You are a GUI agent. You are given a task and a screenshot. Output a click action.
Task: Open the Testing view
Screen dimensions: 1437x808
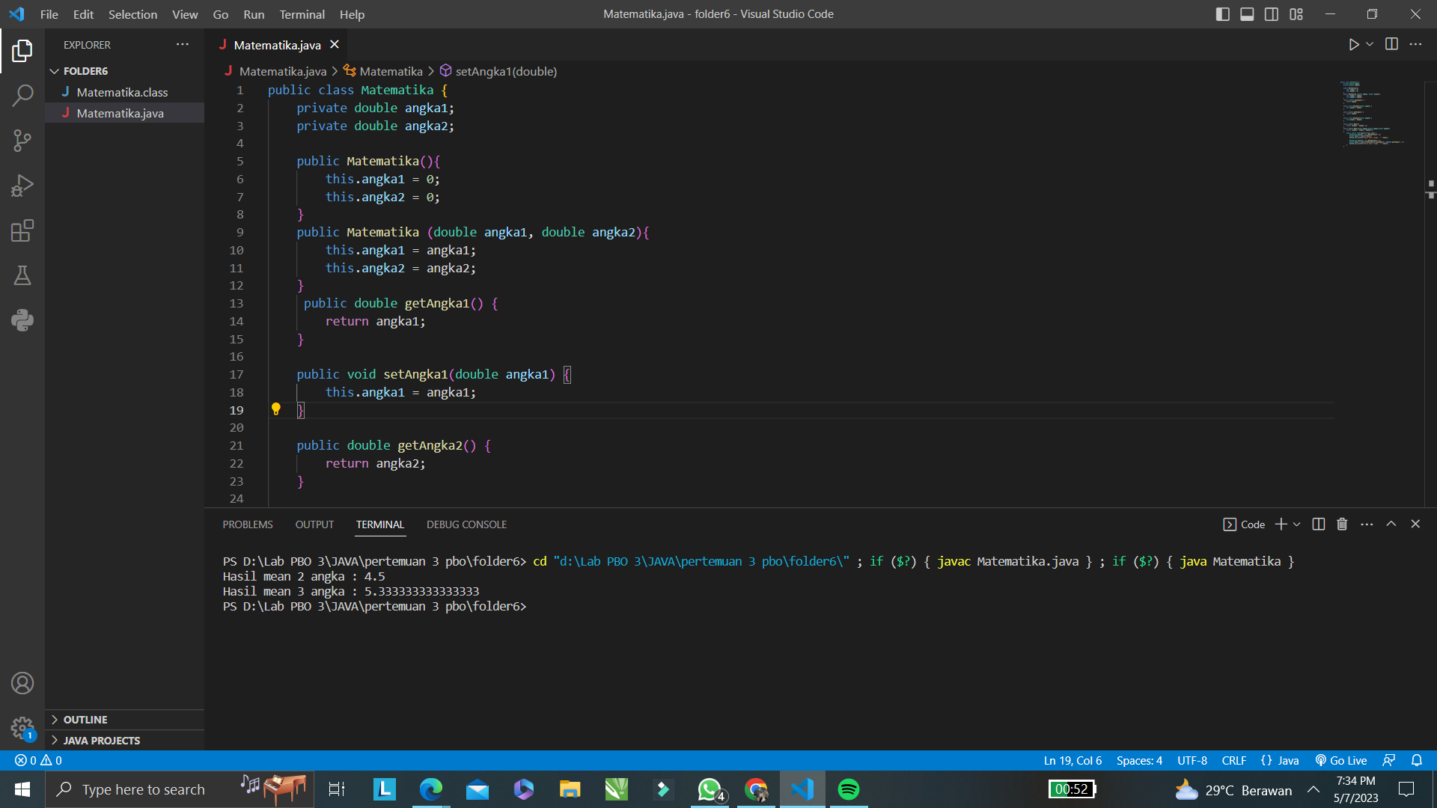point(22,275)
